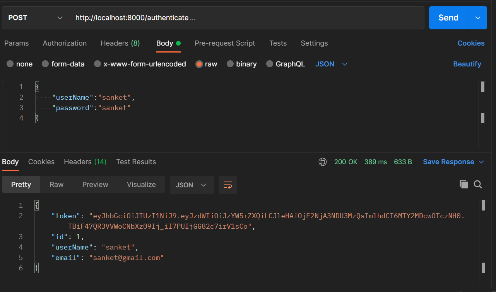
Task: Open the Tests tab
Action: pos(278,43)
